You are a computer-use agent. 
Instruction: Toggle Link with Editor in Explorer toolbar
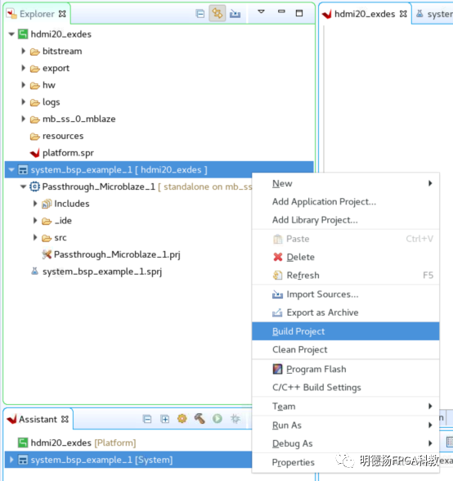coord(218,13)
